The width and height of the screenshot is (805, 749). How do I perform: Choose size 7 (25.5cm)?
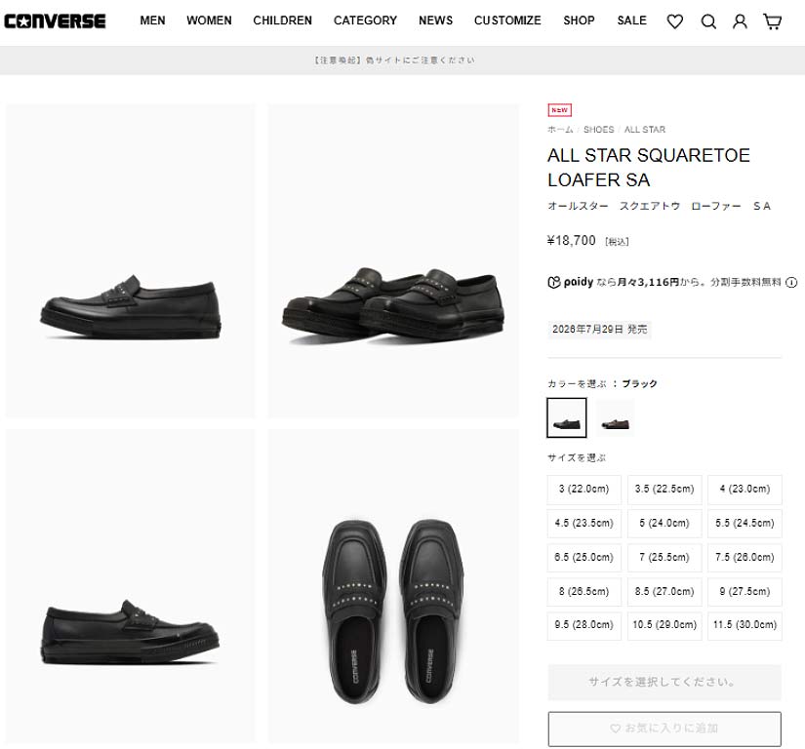point(664,557)
